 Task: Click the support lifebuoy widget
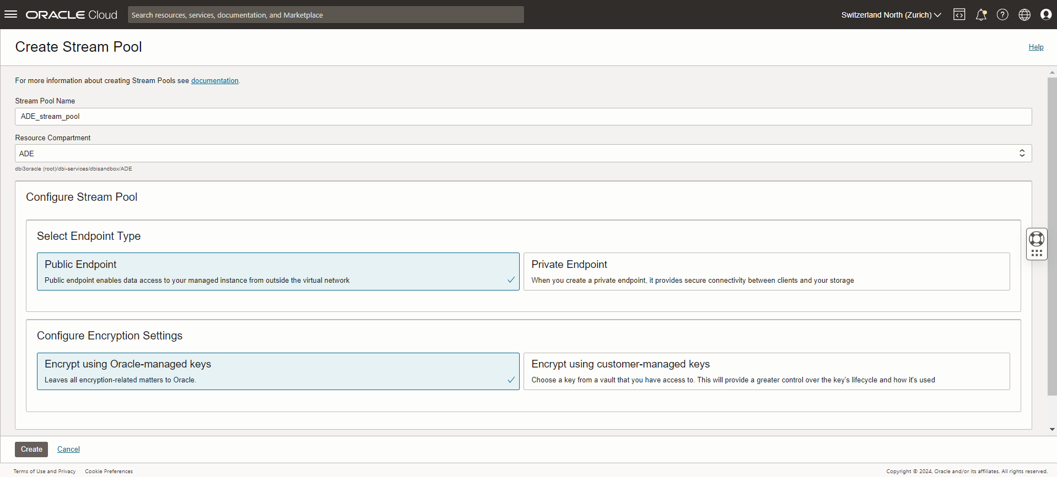tap(1037, 239)
